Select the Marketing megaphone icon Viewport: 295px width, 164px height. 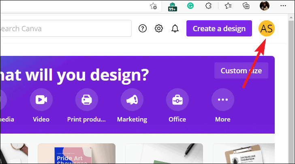(132, 100)
